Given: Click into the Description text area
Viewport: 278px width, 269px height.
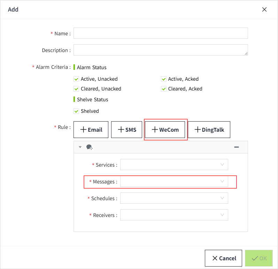Looking at the screenshot, I should (161, 50).
